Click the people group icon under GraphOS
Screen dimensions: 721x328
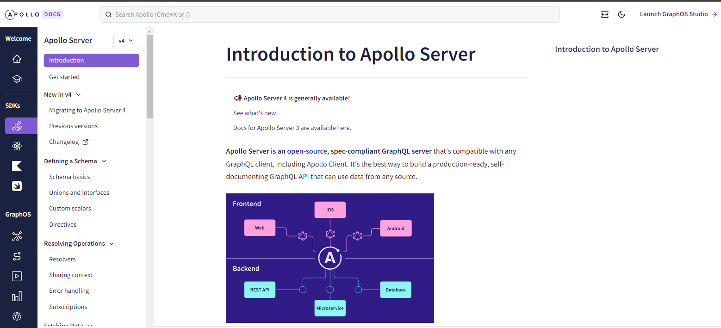point(17,316)
